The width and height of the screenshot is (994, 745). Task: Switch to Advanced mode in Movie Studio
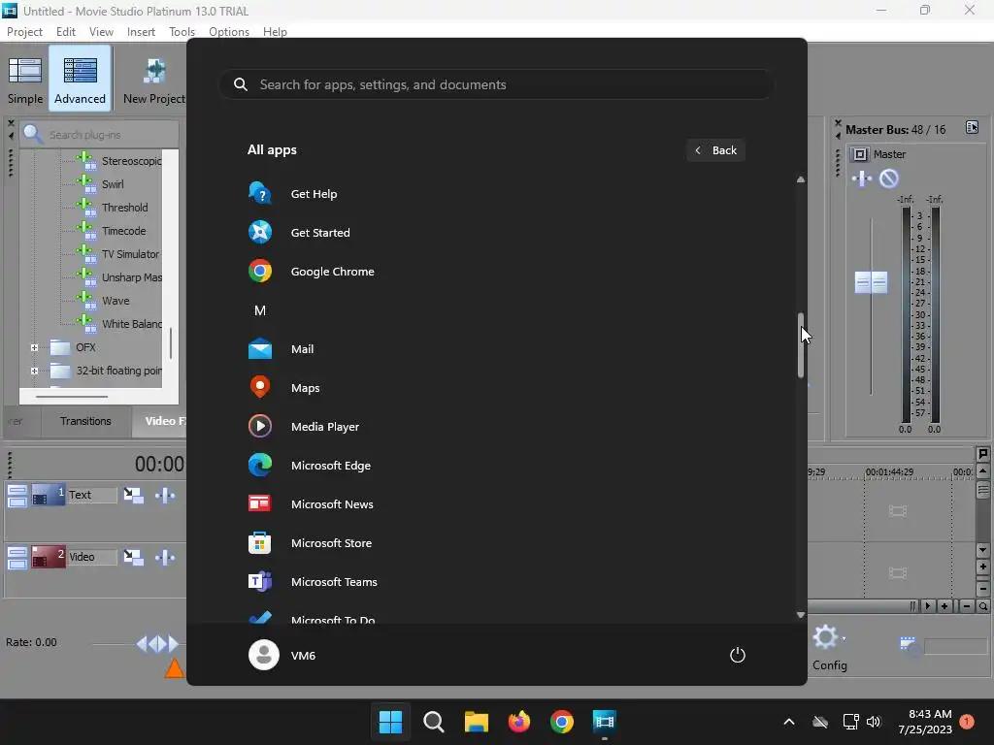(80, 80)
